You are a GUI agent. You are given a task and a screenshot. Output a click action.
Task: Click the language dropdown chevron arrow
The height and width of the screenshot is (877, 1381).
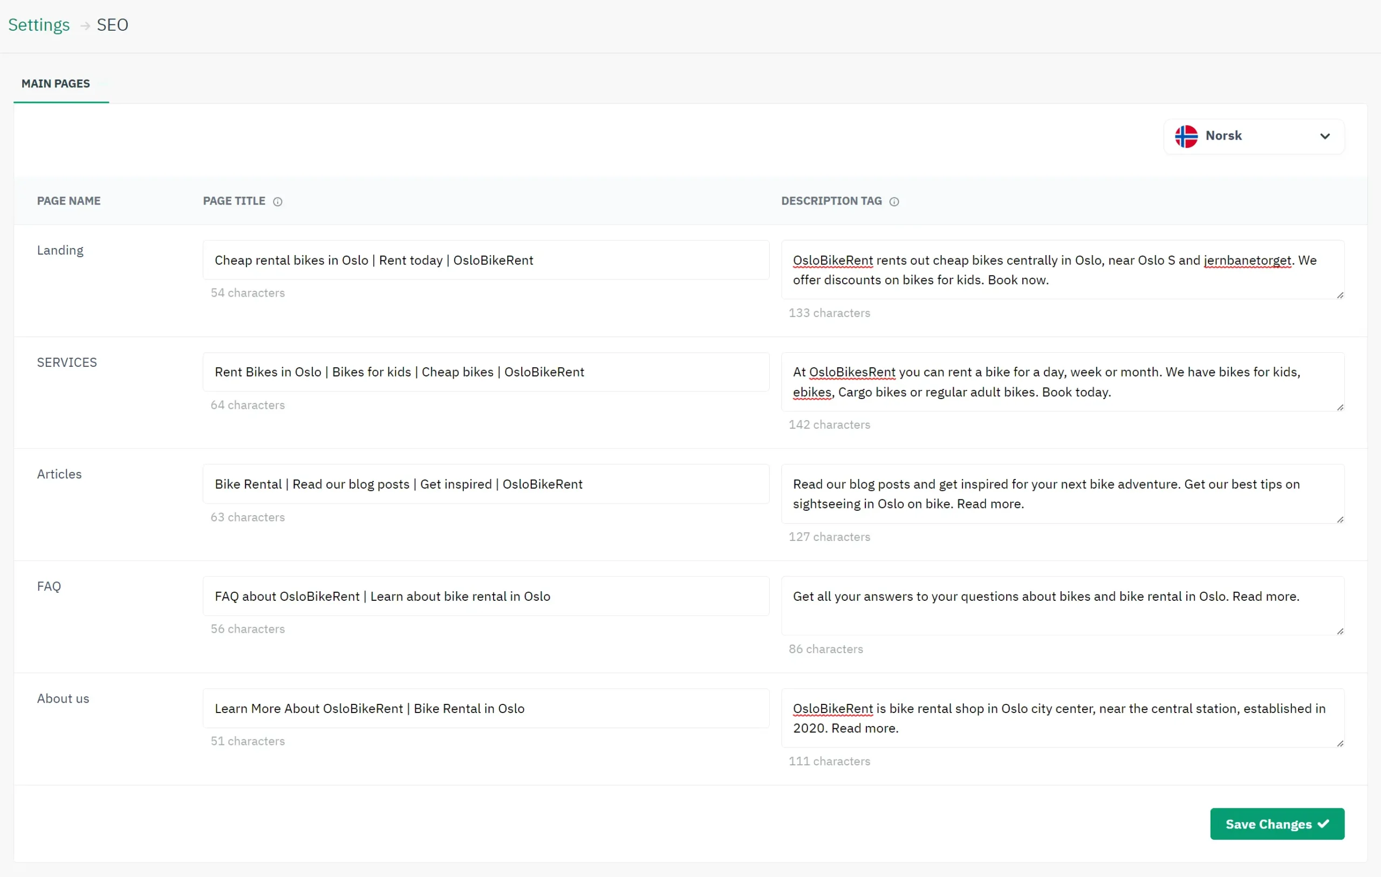[x=1325, y=136]
